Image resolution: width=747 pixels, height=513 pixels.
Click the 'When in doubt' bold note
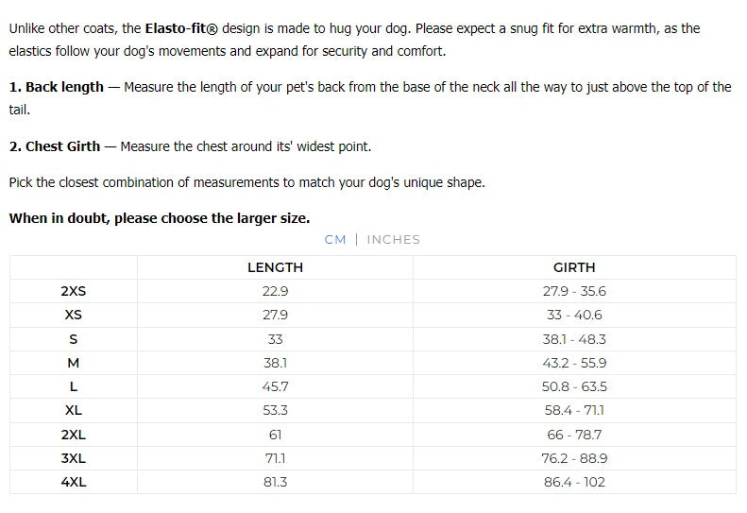tap(159, 218)
